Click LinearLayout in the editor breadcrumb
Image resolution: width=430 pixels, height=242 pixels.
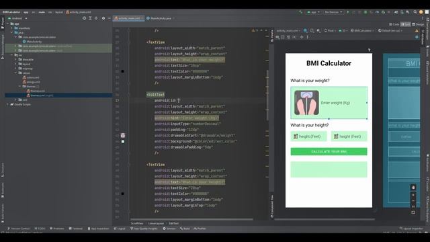pyautogui.click(x=156, y=223)
